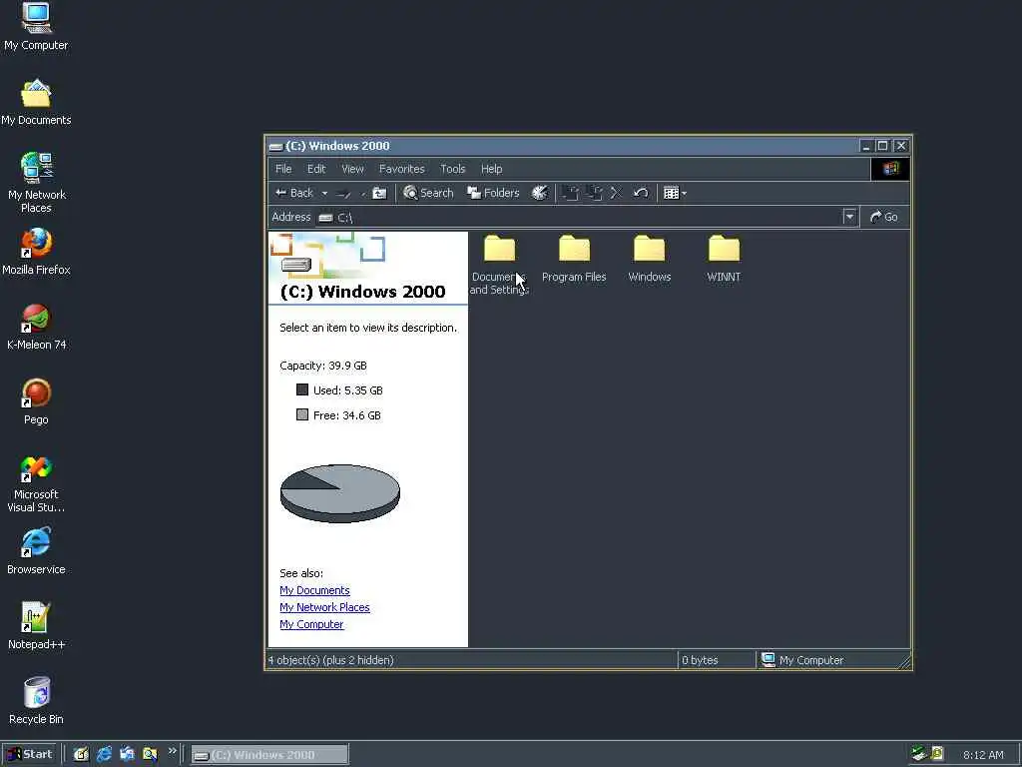
Task: Open the Views dropdown button
Action: 675,193
